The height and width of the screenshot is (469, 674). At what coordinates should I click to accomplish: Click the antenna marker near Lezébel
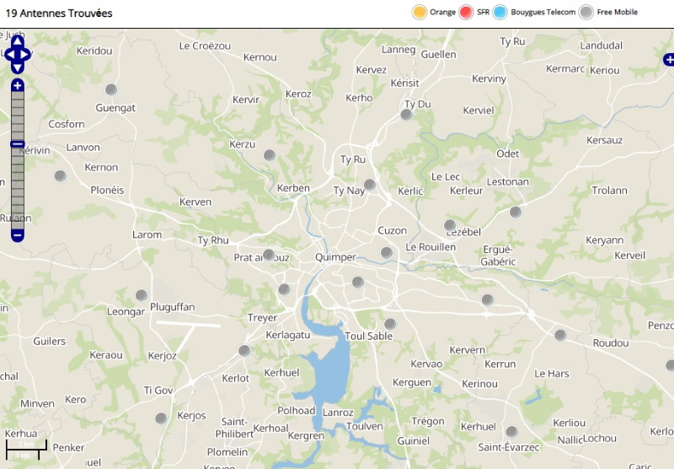click(450, 225)
